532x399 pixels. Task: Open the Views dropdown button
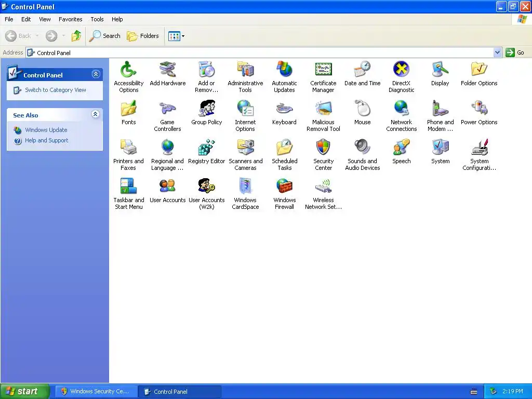point(177,36)
